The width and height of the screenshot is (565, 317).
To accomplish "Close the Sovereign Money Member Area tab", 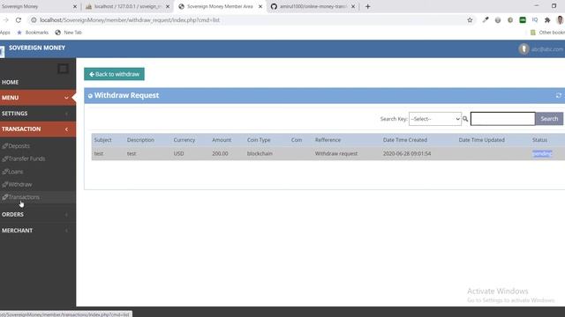I will 260,6.
